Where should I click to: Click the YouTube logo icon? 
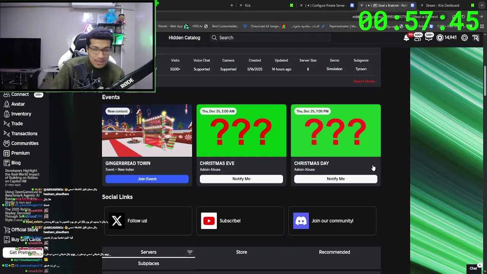pos(209,221)
